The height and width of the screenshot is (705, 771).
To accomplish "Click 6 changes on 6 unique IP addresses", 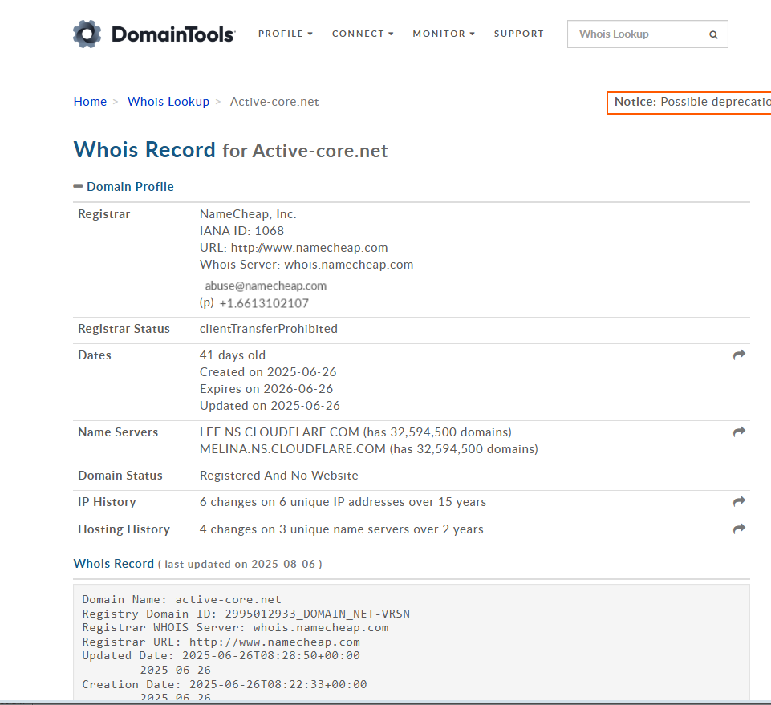I will (343, 502).
